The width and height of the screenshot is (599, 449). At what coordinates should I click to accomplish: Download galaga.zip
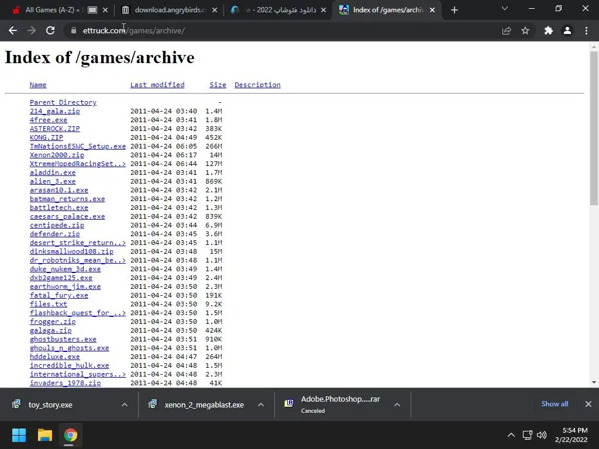click(50, 331)
